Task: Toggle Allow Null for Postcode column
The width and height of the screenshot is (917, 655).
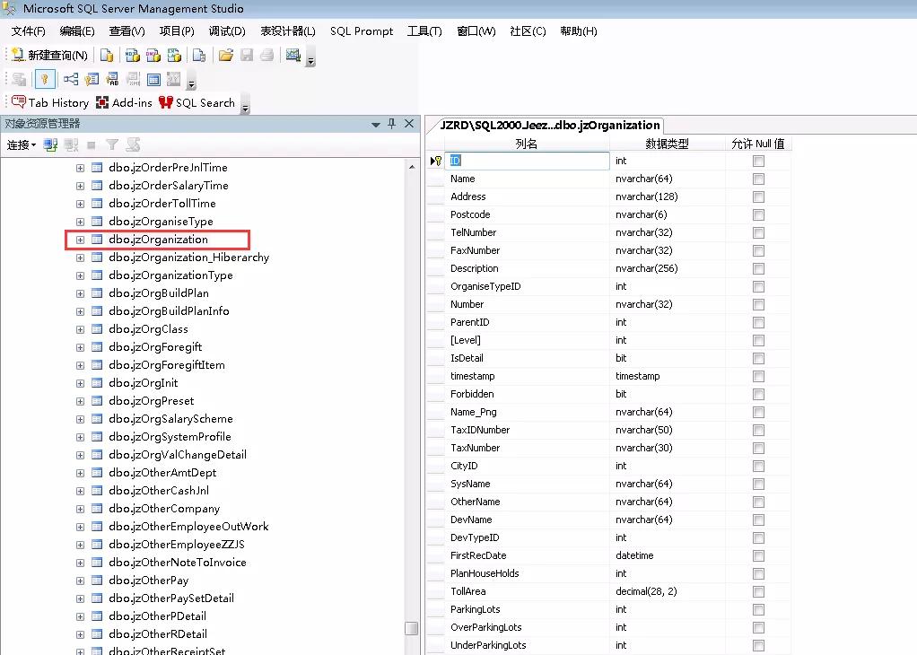Action: (758, 214)
